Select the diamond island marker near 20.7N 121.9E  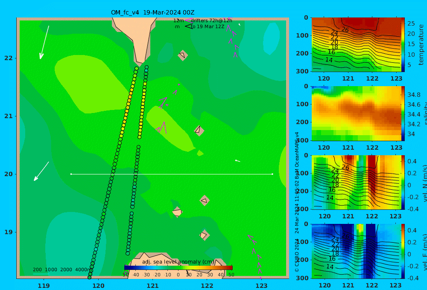coord(199,130)
